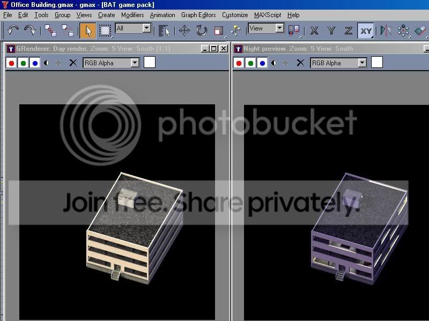Activate Select and Link tool

tap(50, 30)
